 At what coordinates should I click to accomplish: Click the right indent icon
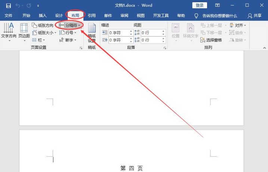click(x=105, y=40)
